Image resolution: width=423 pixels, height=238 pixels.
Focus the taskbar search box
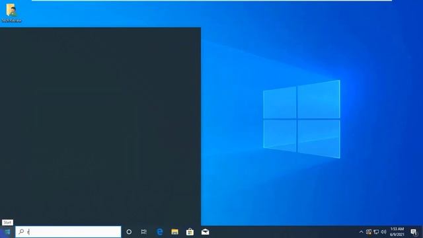68,232
